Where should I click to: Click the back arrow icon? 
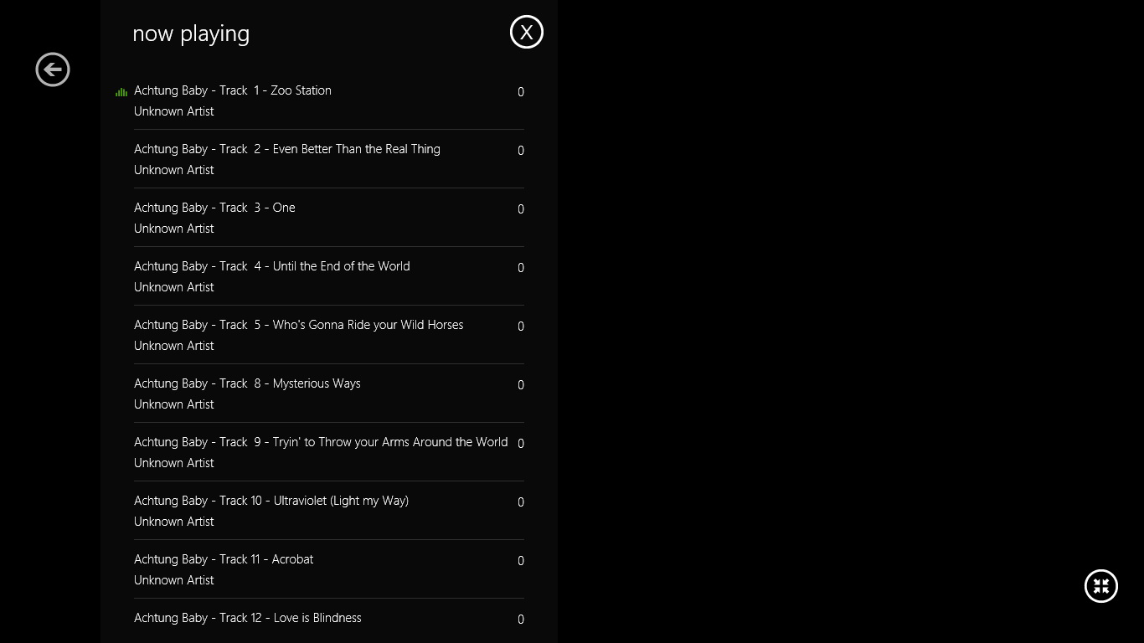pos(53,69)
